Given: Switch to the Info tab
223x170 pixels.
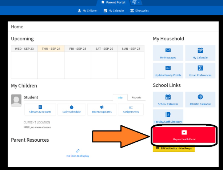Looking at the screenshot, I should click(120, 98).
